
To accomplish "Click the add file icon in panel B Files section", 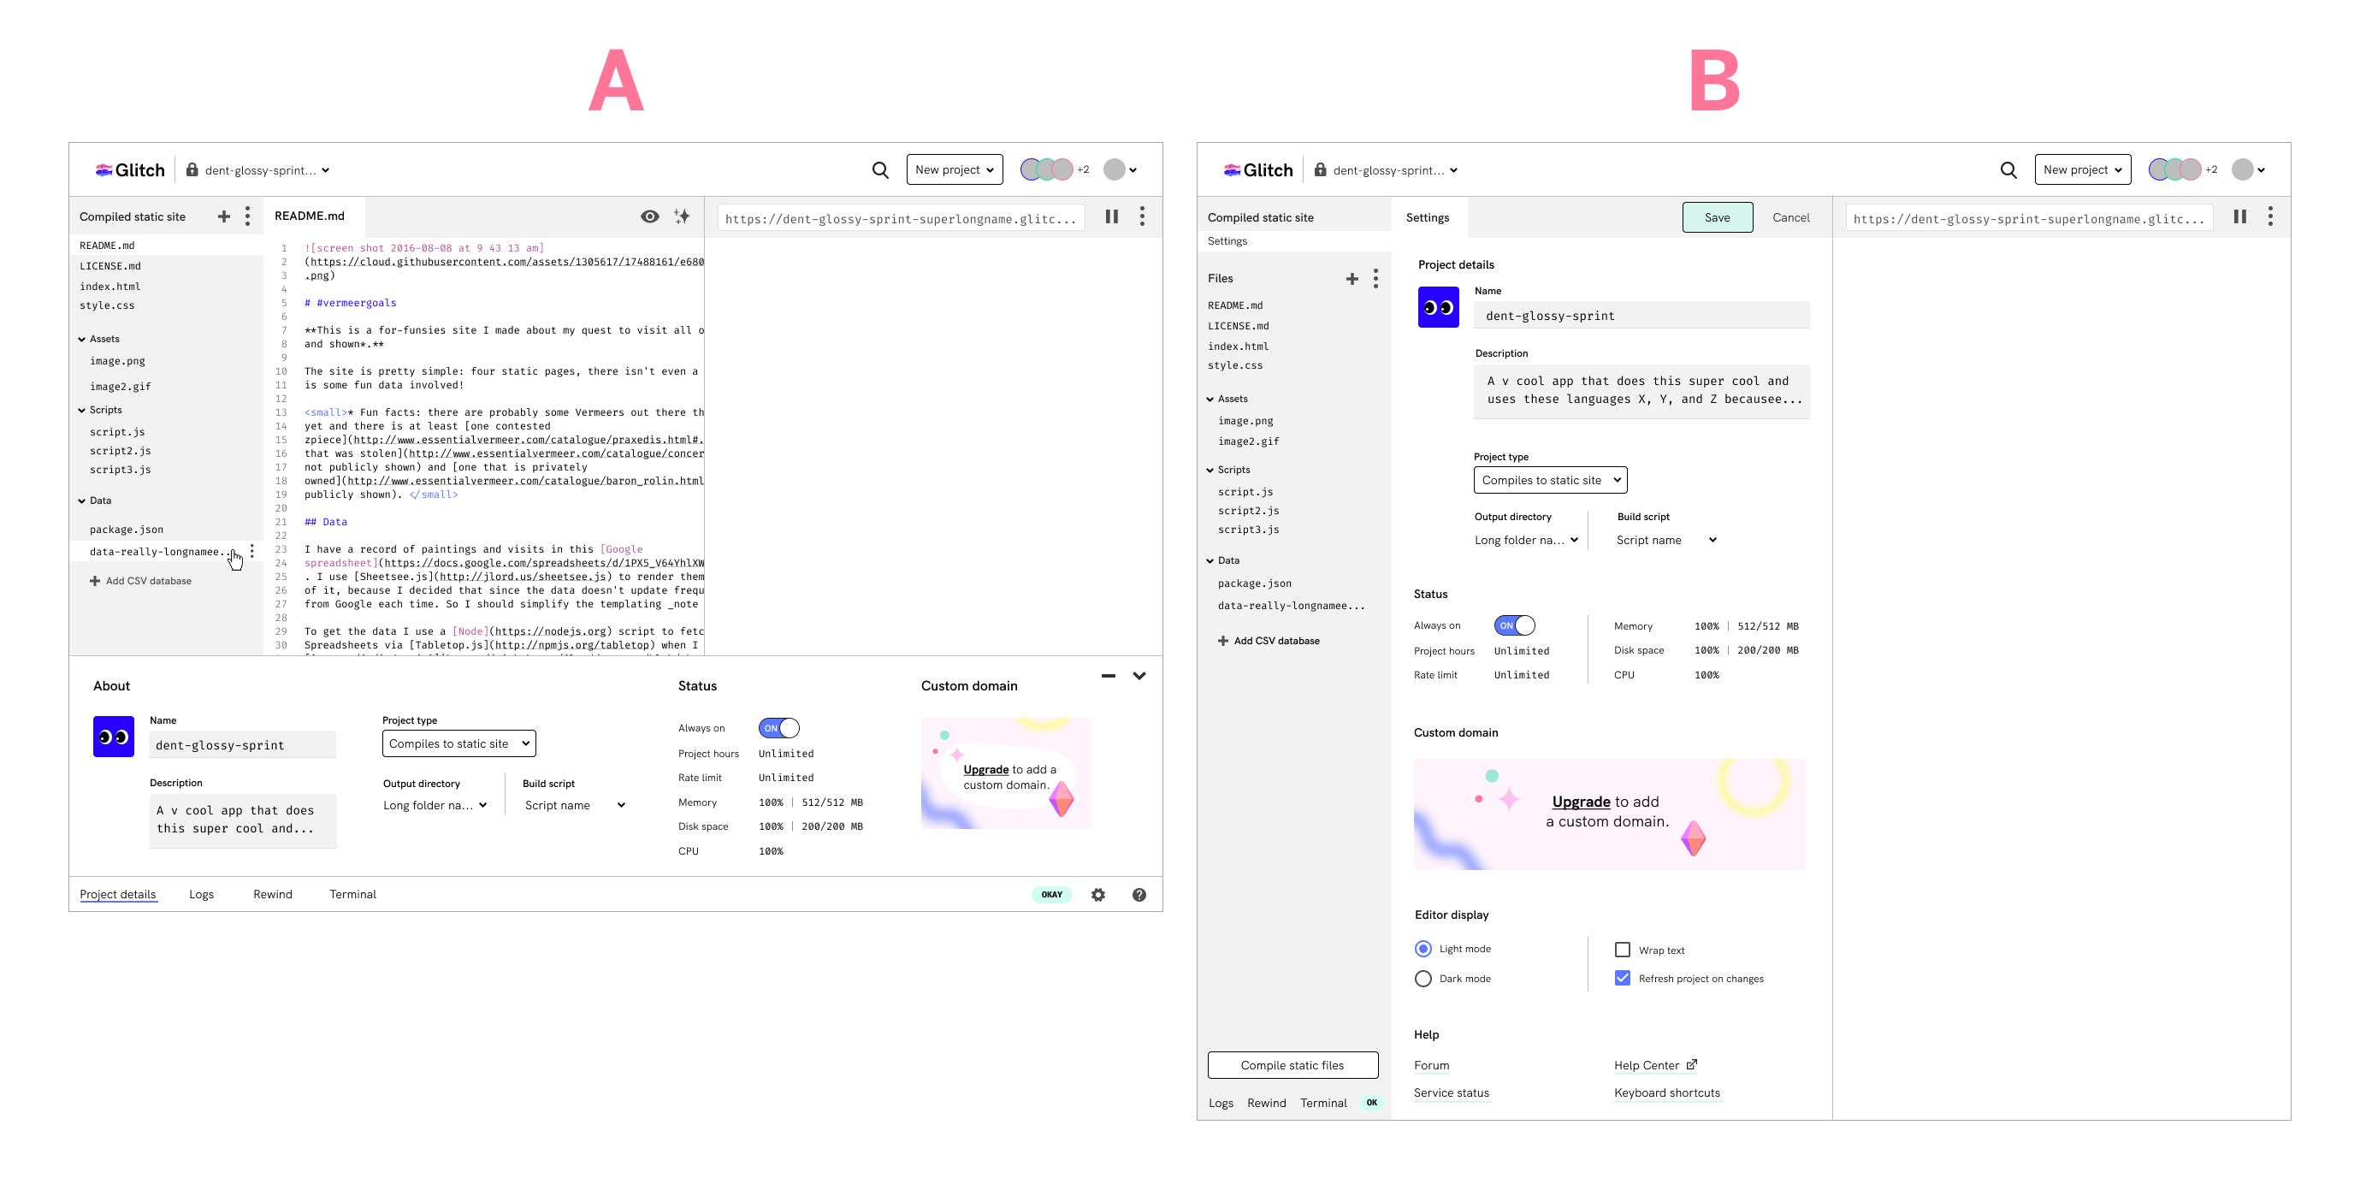I will (x=1352, y=278).
